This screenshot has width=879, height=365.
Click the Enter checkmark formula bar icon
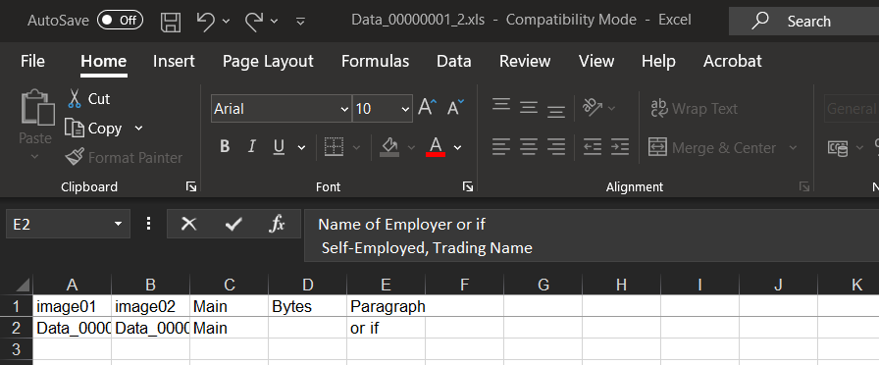(x=233, y=225)
